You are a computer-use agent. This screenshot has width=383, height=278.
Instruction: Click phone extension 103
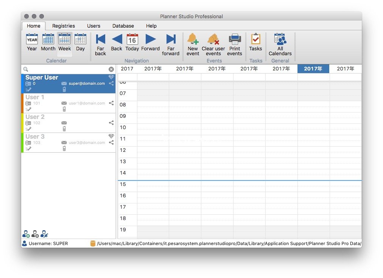(x=36, y=142)
